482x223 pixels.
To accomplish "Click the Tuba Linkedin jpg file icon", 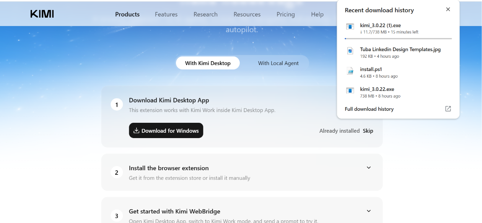I will pyautogui.click(x=350, y=50).
